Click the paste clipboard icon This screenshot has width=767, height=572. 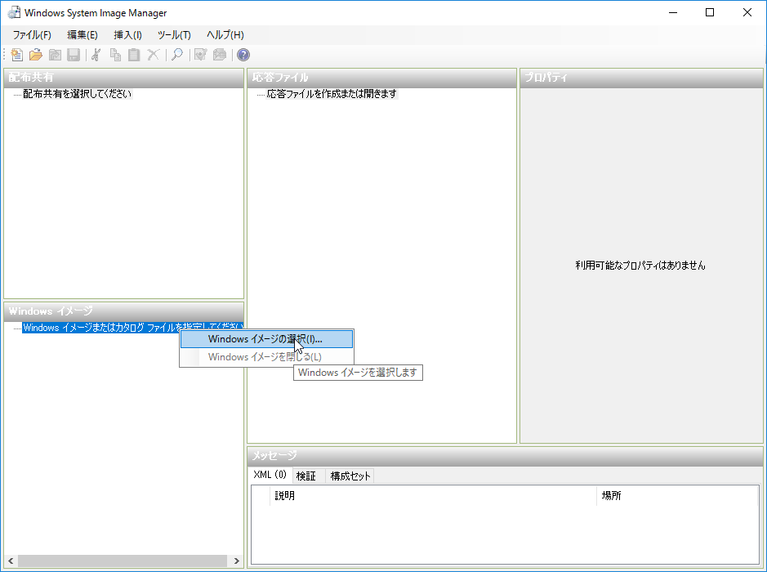coord(134,55)
